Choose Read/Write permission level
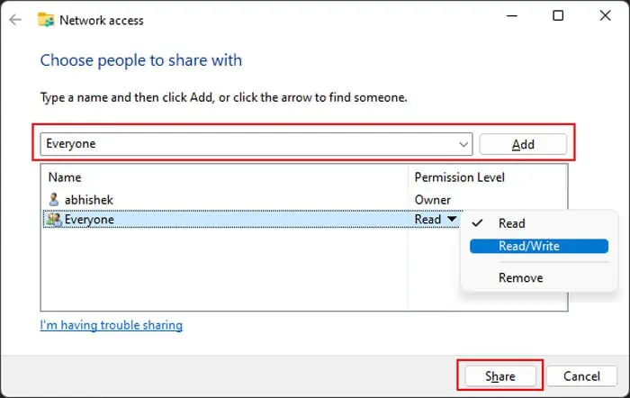The height and width of the screenshot is (398, 630). [529, 247]
